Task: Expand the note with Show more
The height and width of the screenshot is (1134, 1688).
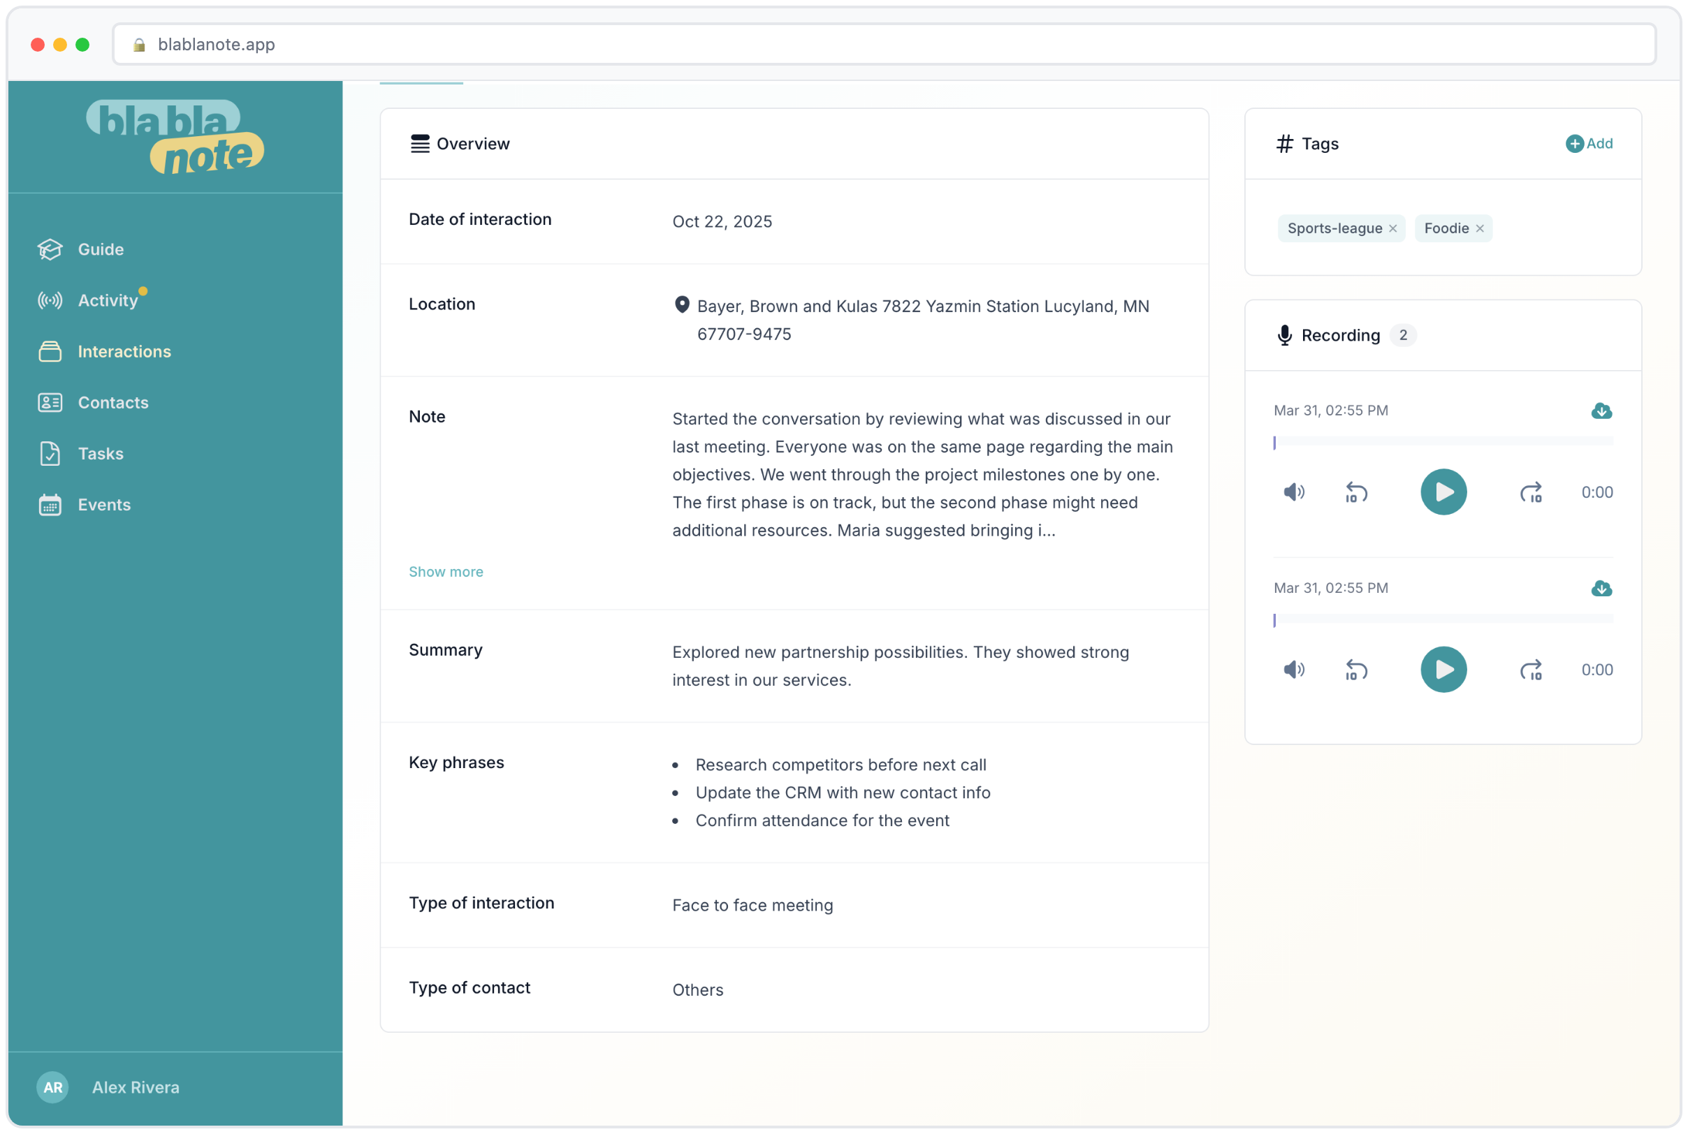Action: coord(446,571)
